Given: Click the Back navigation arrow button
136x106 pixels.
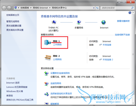Looking at the screenshot, I should (x=4, y=8).
